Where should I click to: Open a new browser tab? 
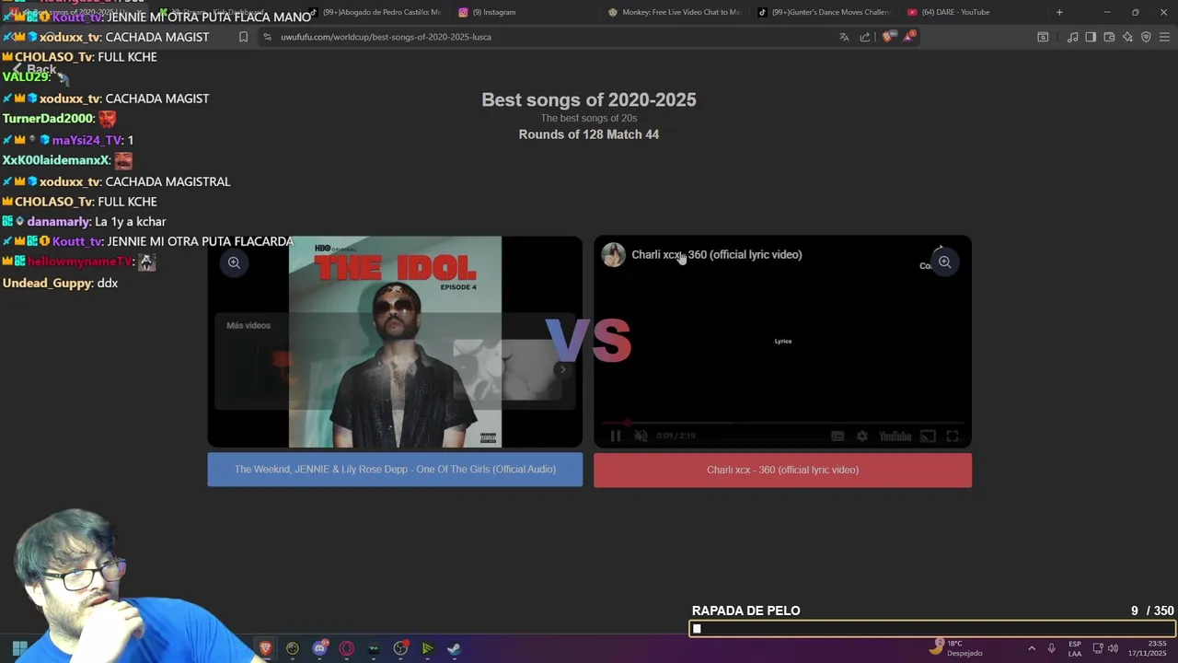pos(1059,12)
